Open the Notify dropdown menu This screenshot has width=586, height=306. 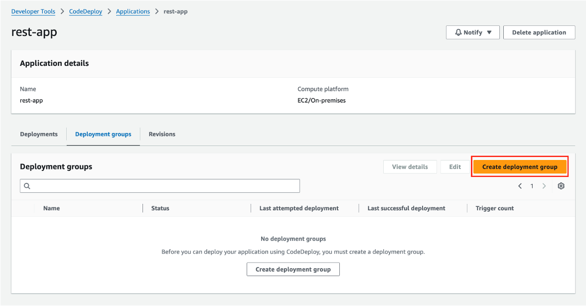click(473, 32)
